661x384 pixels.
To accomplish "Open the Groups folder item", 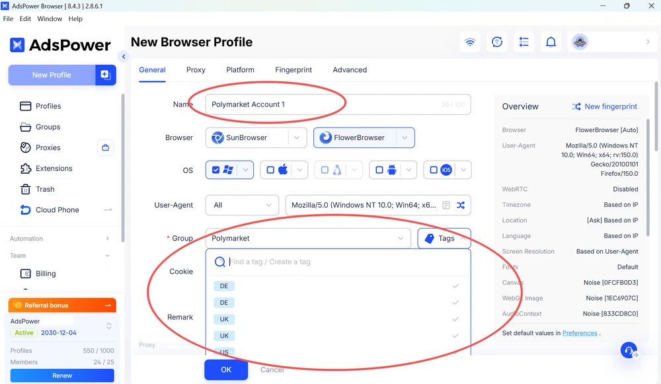I will click(x=40, y=127).
